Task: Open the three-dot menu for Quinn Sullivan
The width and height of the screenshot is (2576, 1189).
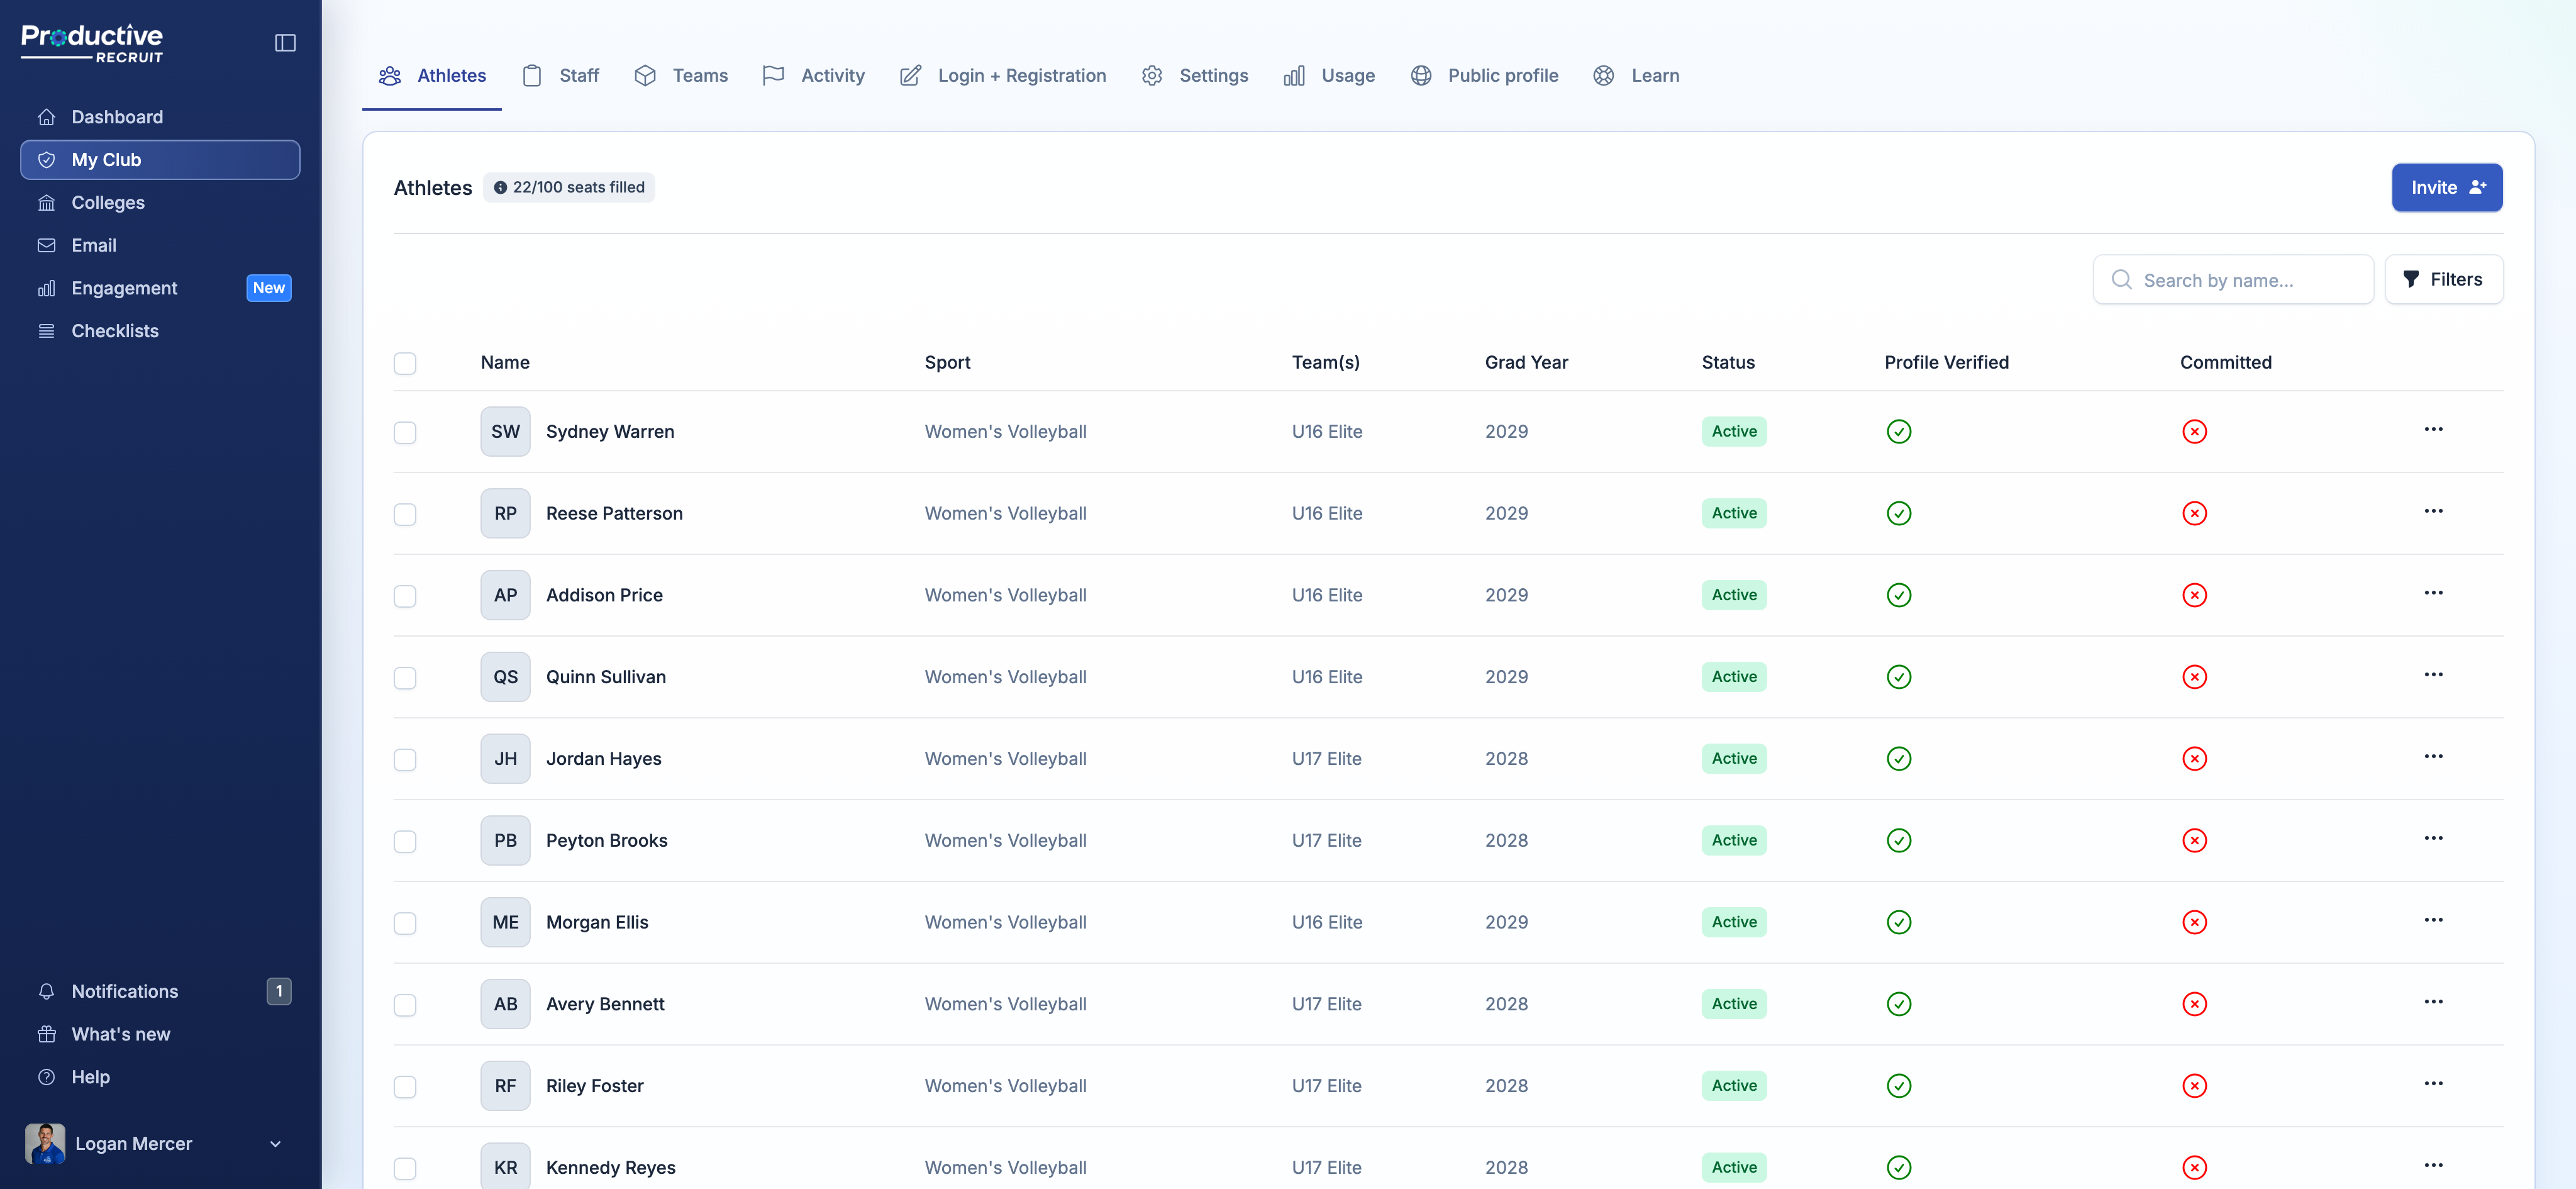Action: [x=2433, y=675]
